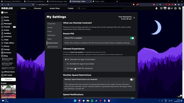The width and height of the screenshot is (184, 103).
Task: Open the chat messages icon in header
Action: (161, 8)
